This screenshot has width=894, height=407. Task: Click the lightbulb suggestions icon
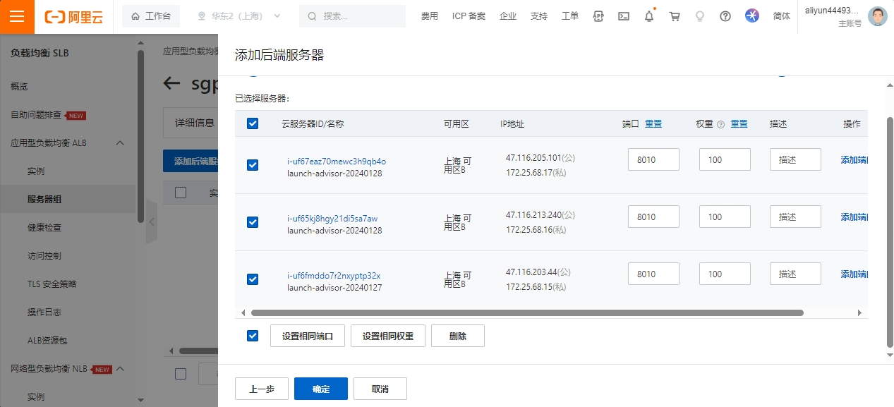point(700,16)
